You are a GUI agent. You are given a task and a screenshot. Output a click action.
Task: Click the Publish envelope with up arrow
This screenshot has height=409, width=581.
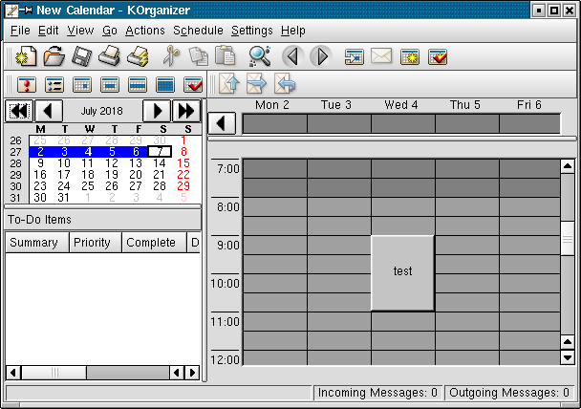pyautogui.click(x=229, y=83)
